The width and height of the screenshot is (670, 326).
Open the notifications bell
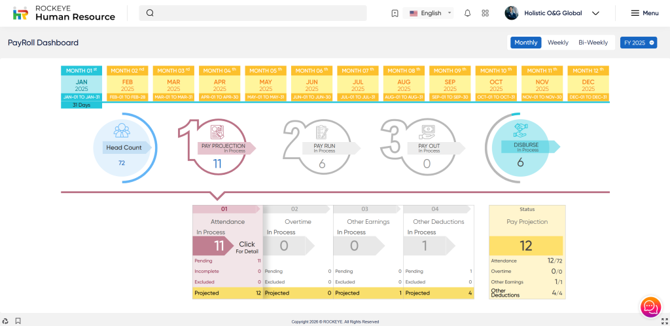tap(467, 13)
